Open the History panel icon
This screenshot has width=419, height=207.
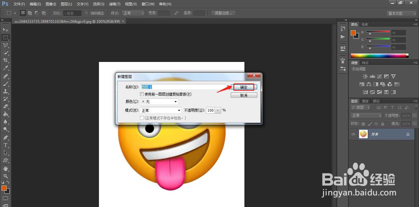(343, 28)
